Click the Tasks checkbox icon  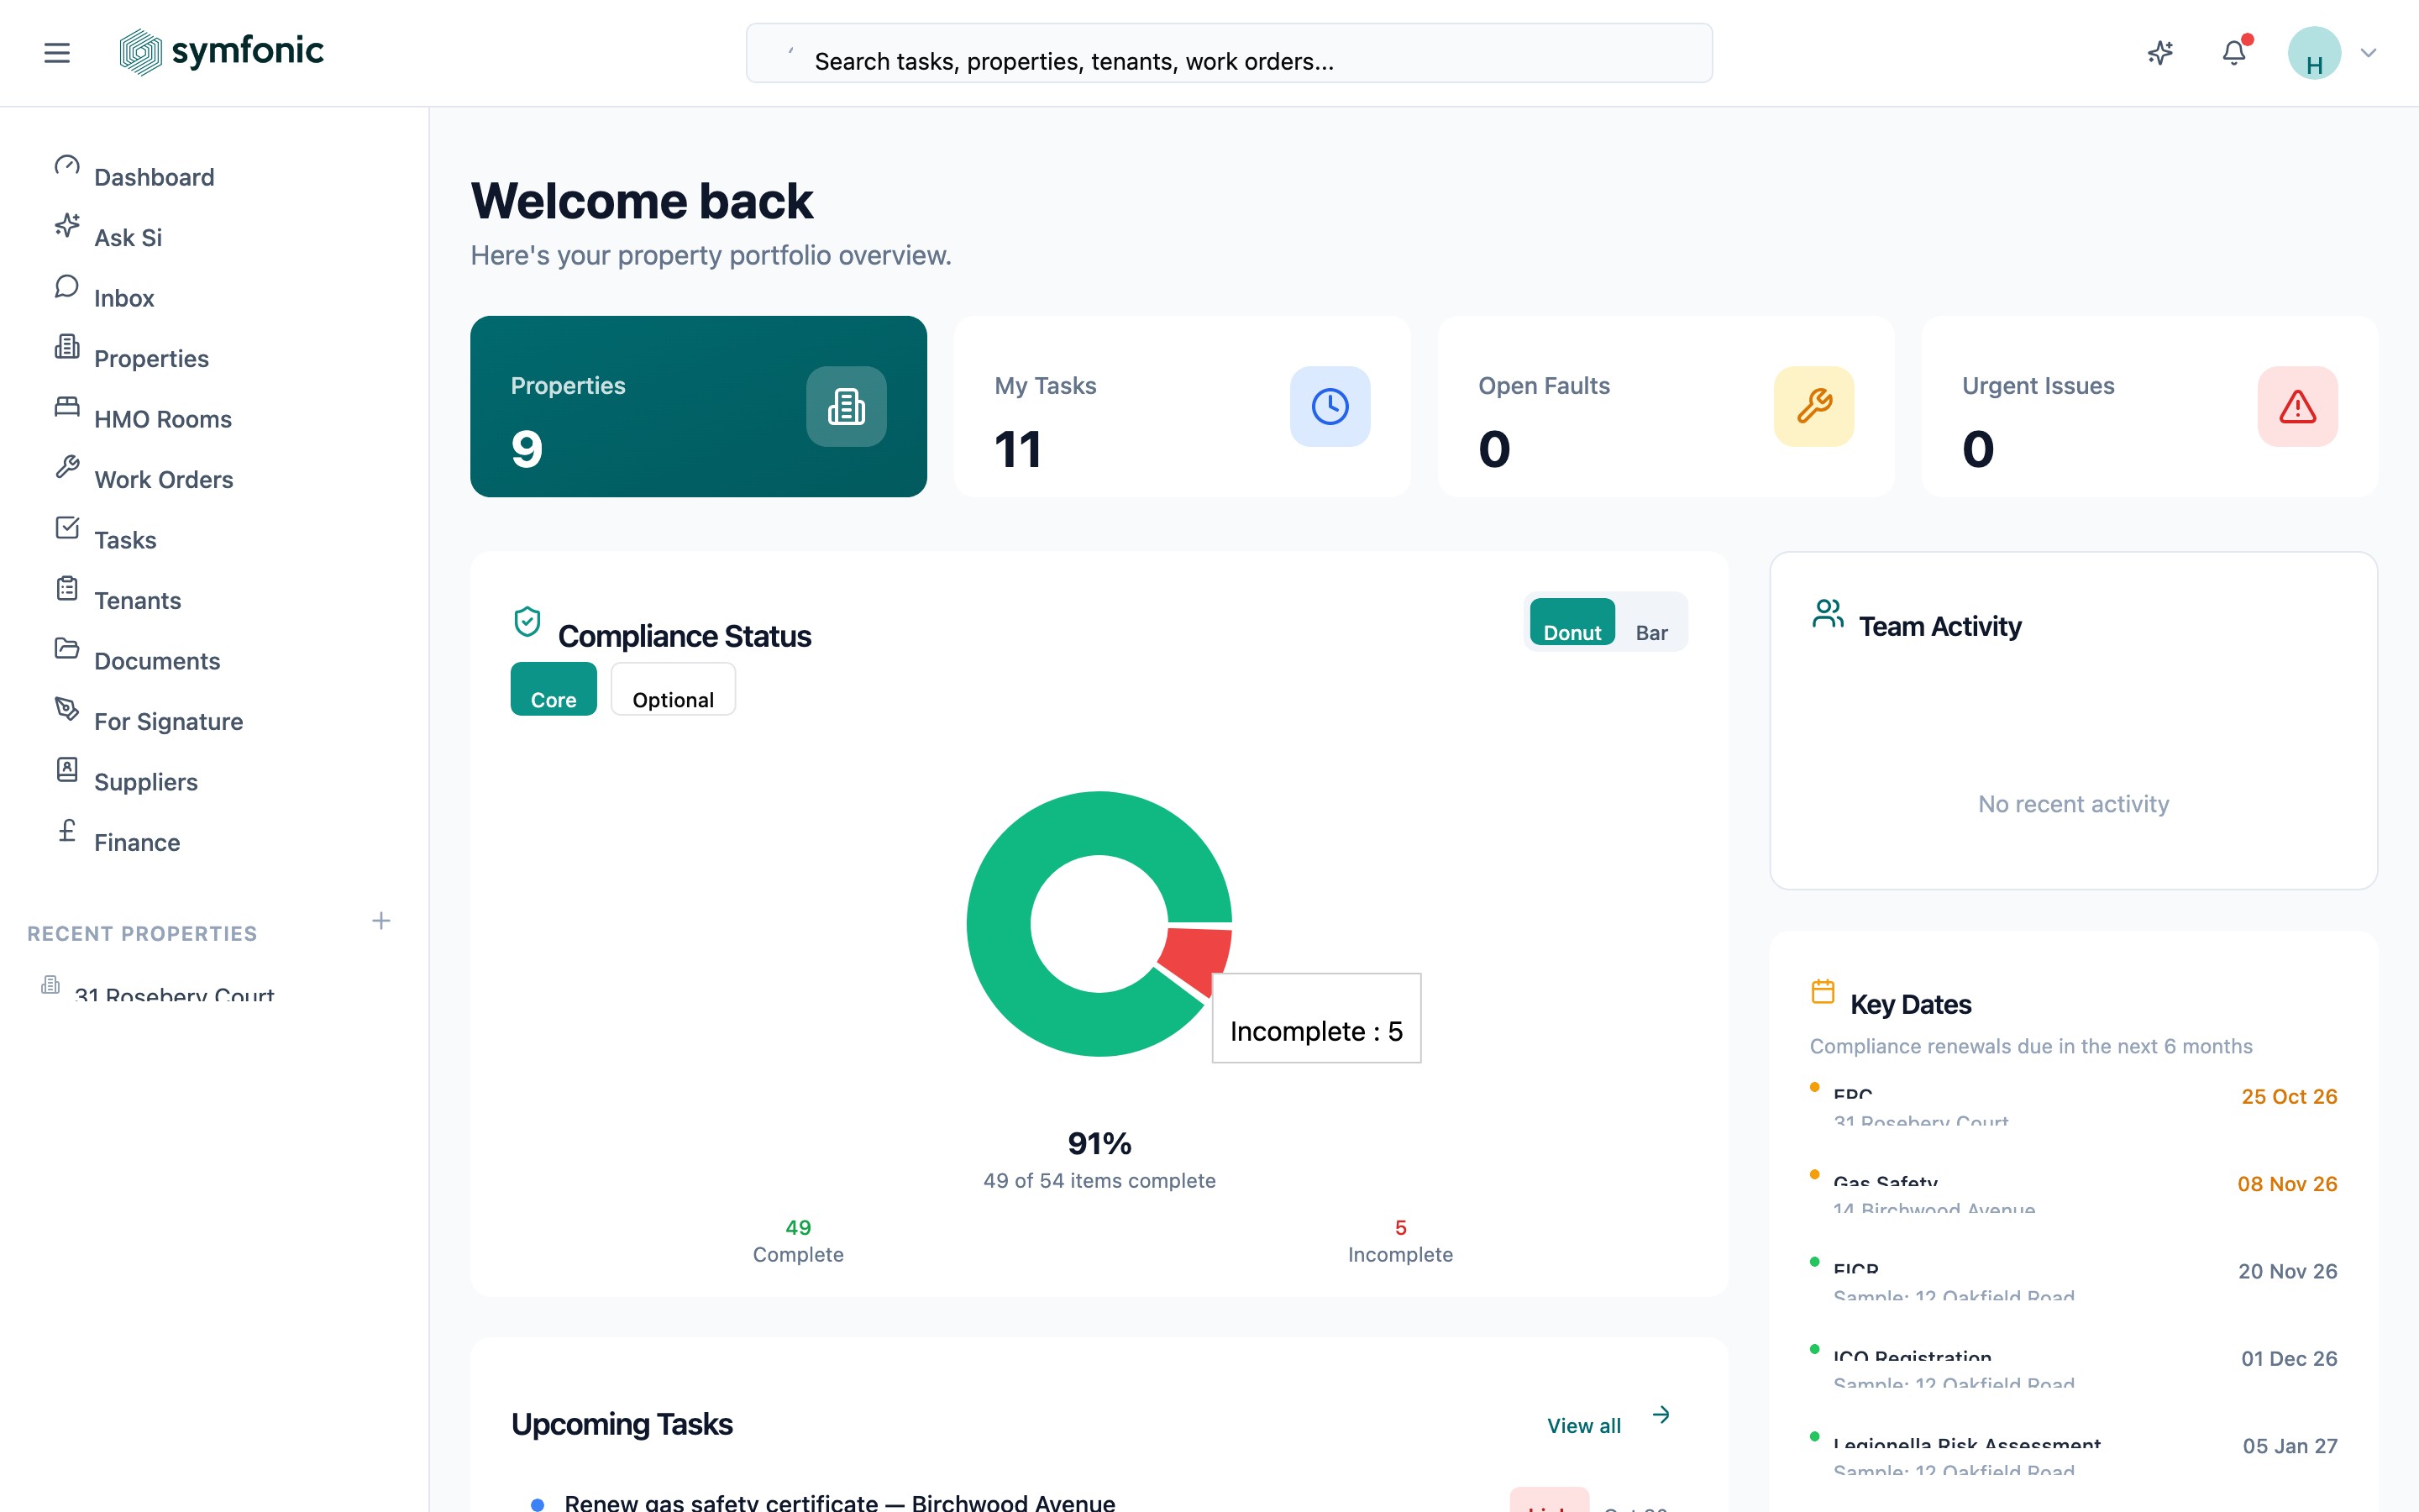pos(67,528)
